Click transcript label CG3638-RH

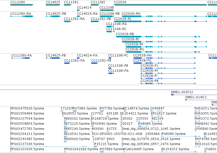[x=131, y=14]
